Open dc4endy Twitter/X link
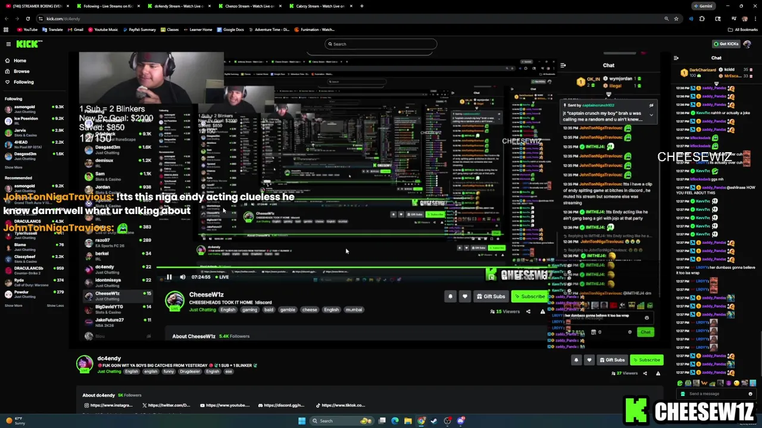The image size is (762, 428). coord(166,405)
